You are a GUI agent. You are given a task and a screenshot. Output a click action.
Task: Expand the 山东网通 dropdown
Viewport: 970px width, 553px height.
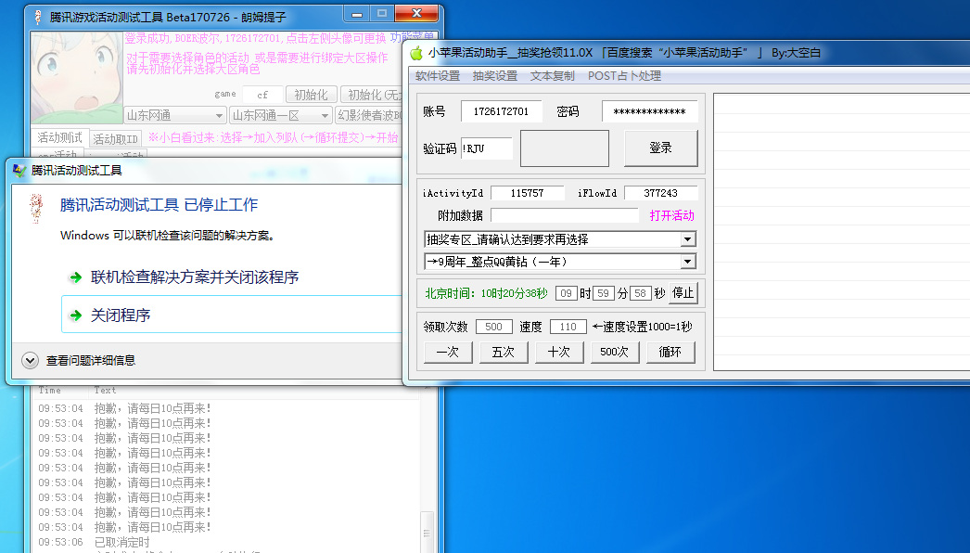[175, 115]
